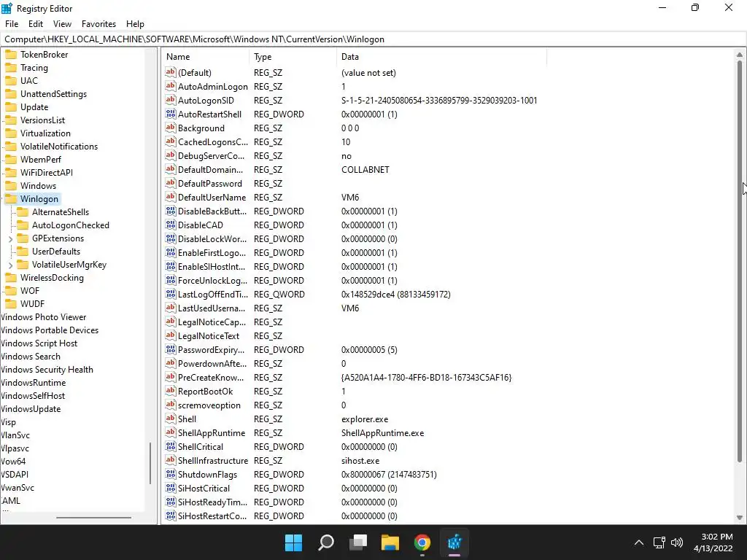Select the DebugServerCo... value name
This screenshot has width=747, height=560.
(x=211, y=156)
